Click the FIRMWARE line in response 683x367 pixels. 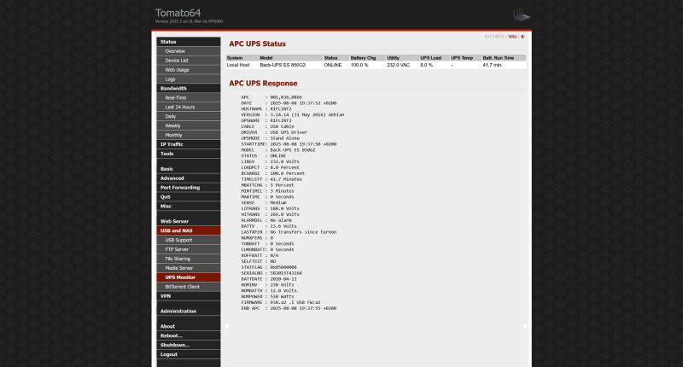click(281, 303)
